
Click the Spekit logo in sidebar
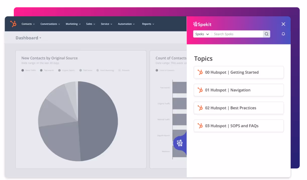coord(202,24)
